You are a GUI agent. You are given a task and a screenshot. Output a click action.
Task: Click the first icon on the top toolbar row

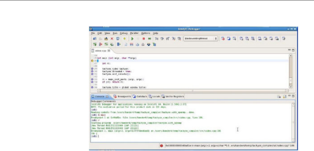95,39
